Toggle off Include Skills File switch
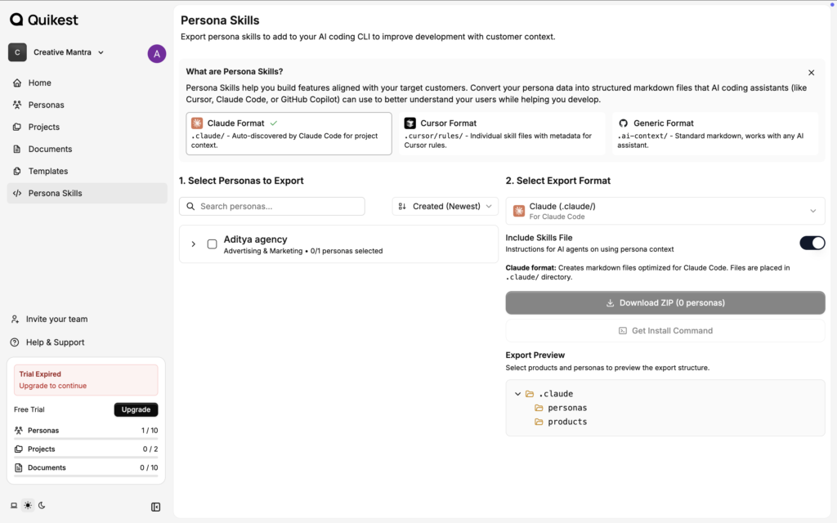Viewport: 837px width, 523px height. [812, 243]
